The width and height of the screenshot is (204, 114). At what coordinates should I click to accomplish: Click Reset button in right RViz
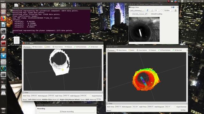click(x=109, y=111)
